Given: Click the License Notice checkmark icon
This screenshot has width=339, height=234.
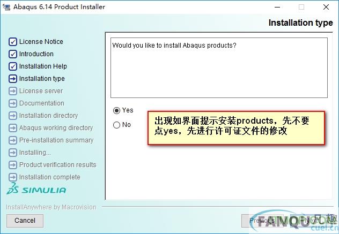Looking at the screenshot, I should pos(13,42).
